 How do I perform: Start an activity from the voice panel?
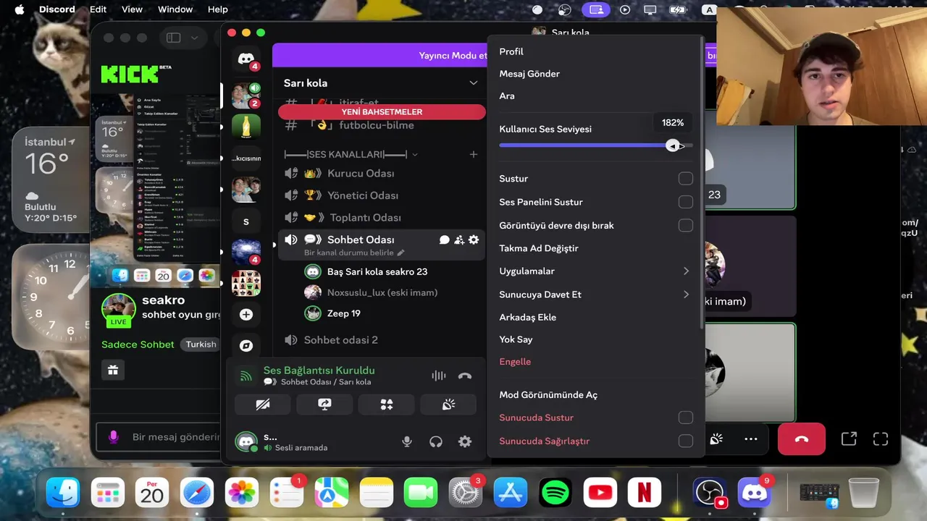pos(387,404)
